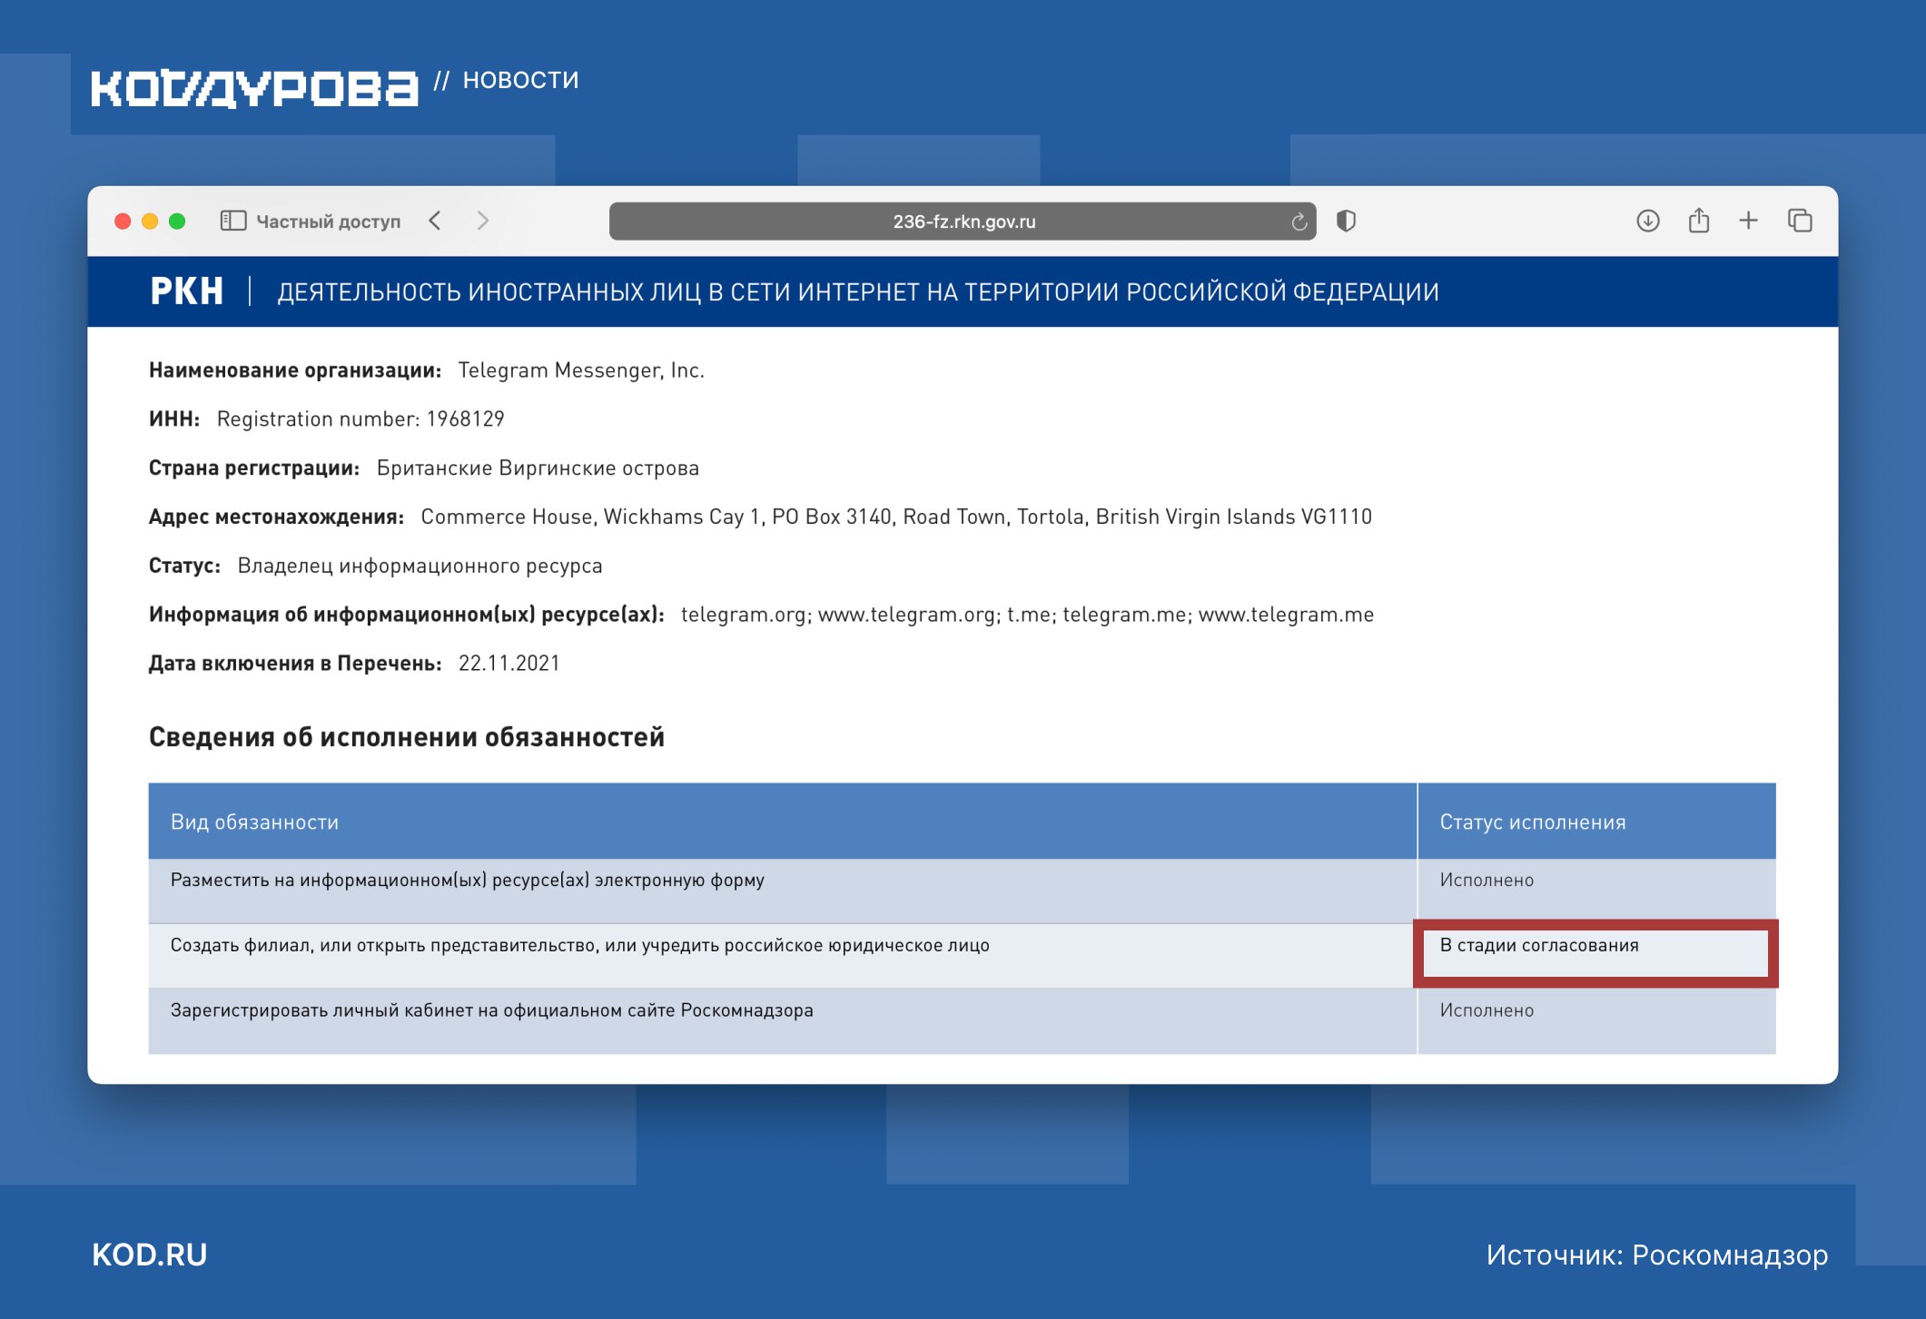Show the tab overview icon
The height and width of the screenshot is (1319, 1926).
(1800, 221)
